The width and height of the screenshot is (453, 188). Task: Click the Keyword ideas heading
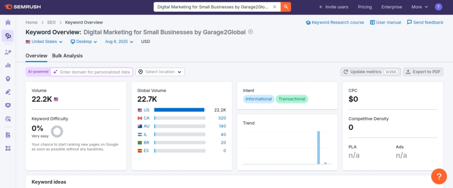coord(49,182)
